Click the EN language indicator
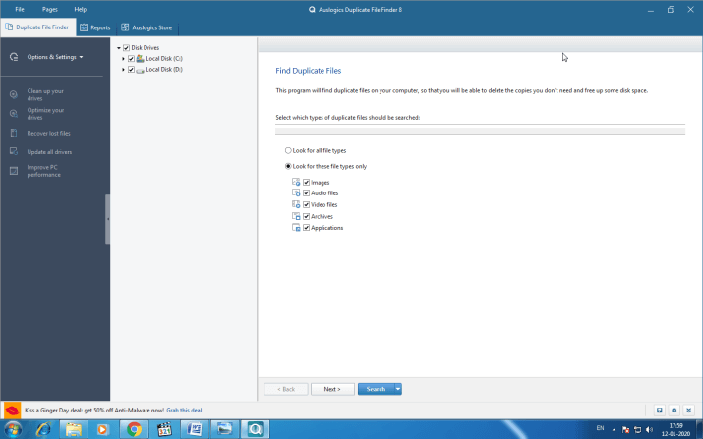 [x=601, y=428]
